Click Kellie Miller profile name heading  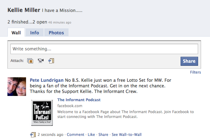click(x=24, y=10)
